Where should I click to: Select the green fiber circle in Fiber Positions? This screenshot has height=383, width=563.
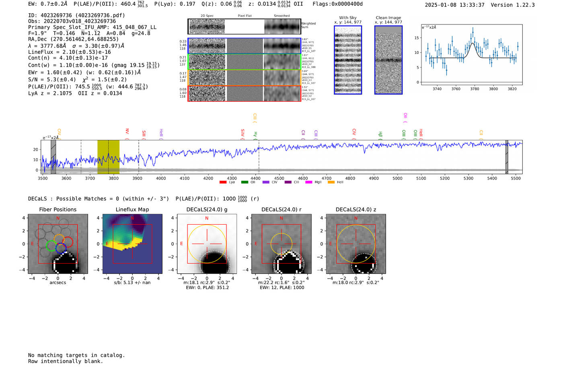[51, 246]
